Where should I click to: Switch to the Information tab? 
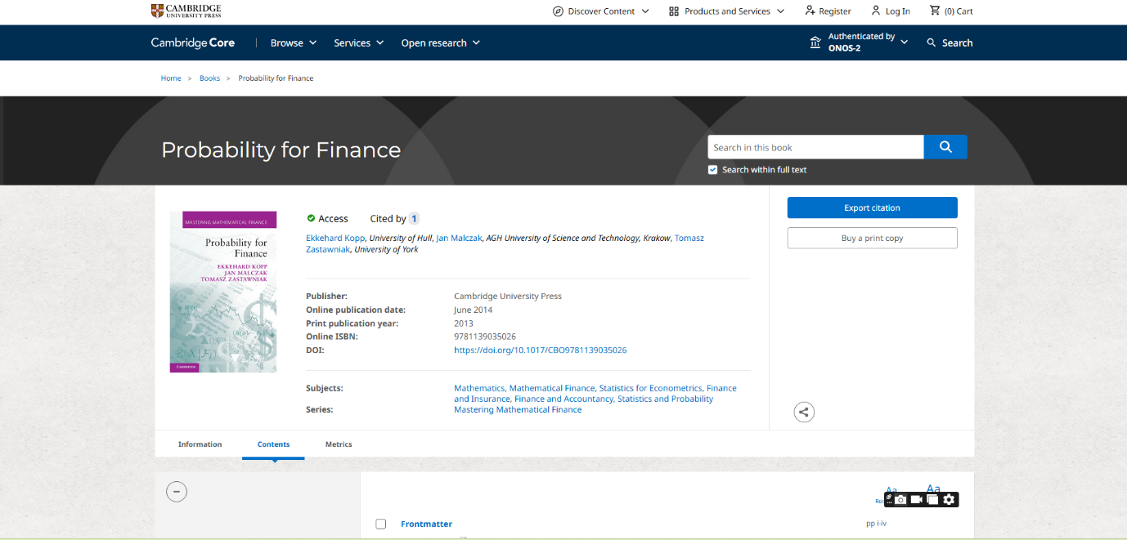(x=200, y=444)
